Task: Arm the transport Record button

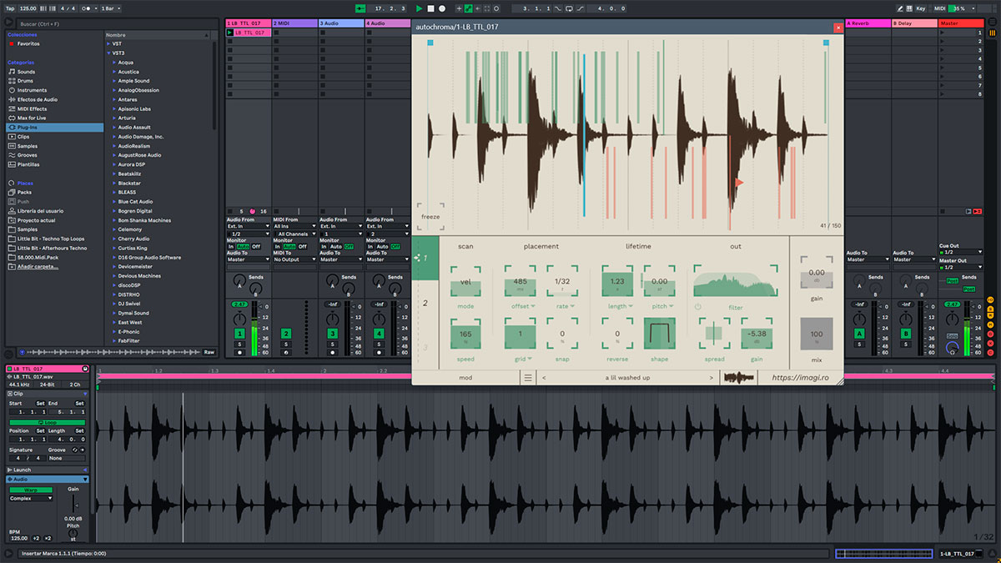Action: pos(442,8)
